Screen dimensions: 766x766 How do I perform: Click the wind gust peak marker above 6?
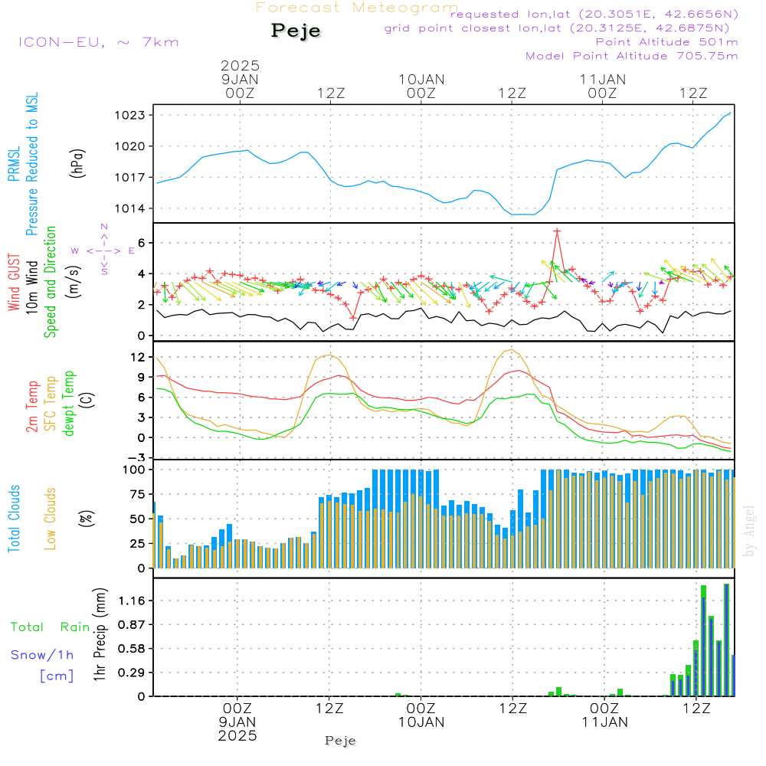557,231
